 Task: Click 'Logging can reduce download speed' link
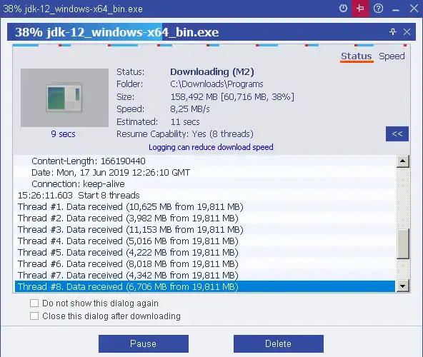click(x=211, y=147)
